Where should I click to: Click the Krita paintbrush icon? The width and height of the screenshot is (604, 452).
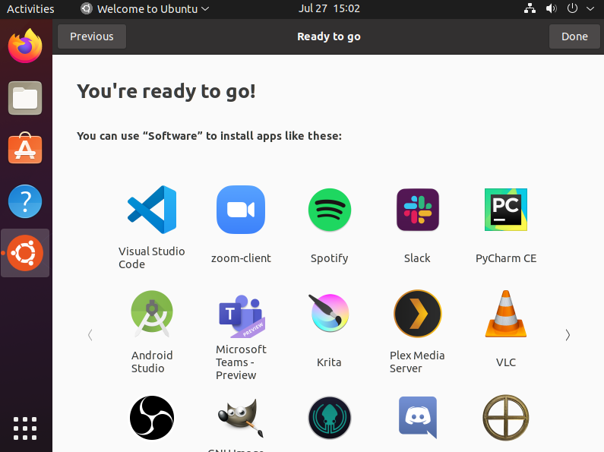(x=329, y=313)
